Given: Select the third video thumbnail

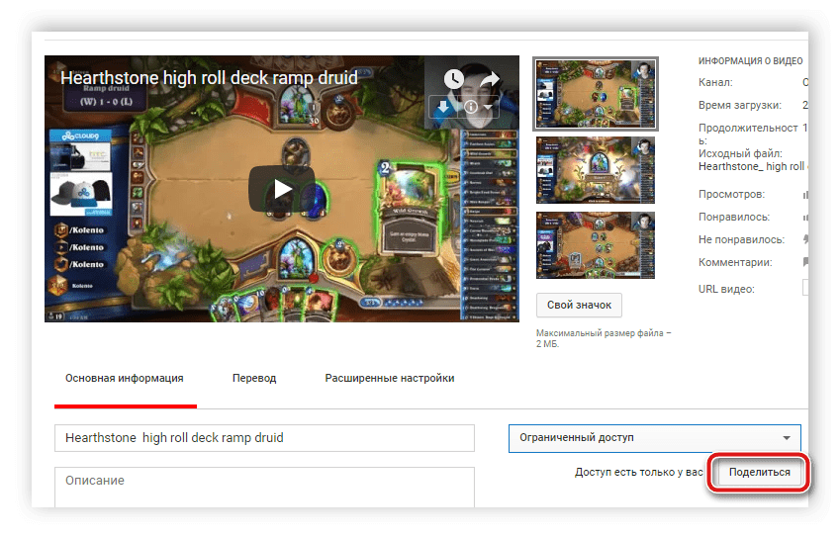Looking at the screenshot, I should 596,244.
